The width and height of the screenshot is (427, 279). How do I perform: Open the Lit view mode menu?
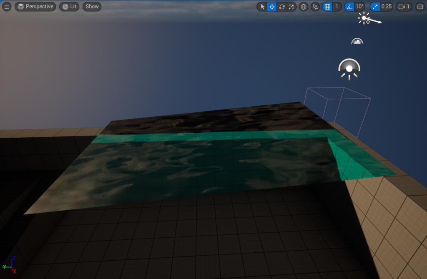tap(69, 7)
